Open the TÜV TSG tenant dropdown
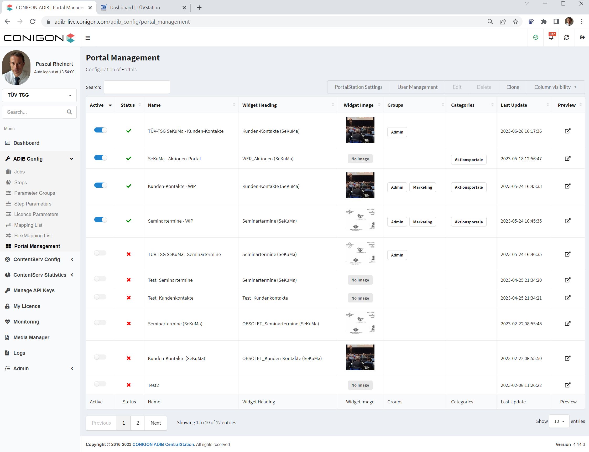This screenshot has width=589, height=452. [39, 95]
